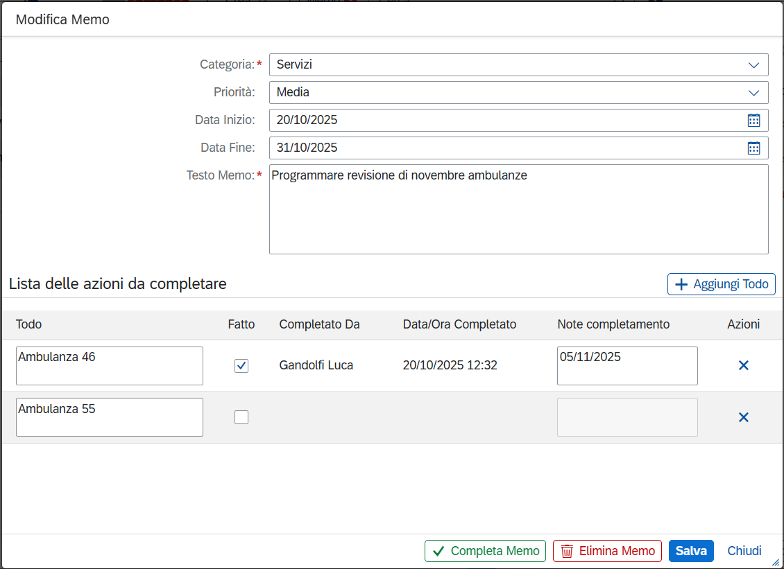Remove the Ambulanza 55 todo row

(743, 417)
